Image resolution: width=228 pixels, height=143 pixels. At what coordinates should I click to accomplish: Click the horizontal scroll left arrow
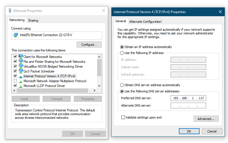(x=14, y=91)
